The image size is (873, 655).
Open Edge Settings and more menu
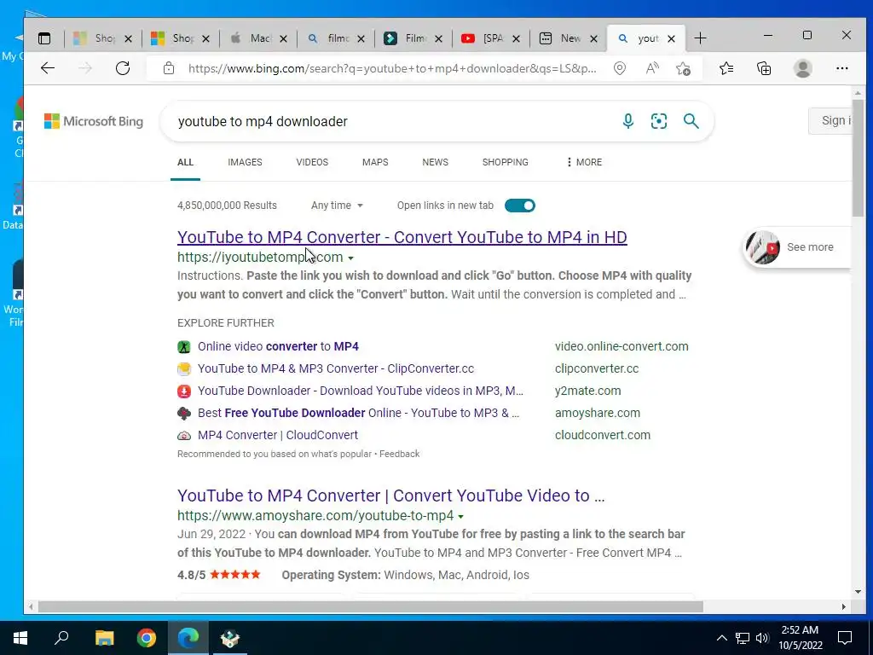tap(841, 68)
